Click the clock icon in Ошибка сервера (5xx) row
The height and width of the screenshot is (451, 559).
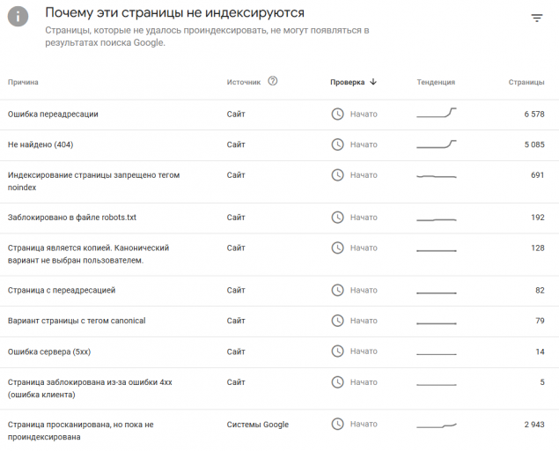pos(337,351)
